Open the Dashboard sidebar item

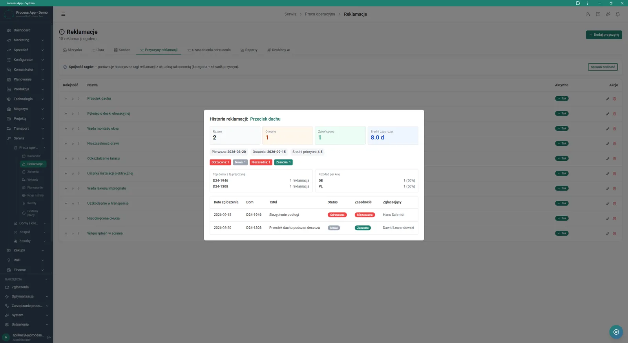click(x=26, y=30)
